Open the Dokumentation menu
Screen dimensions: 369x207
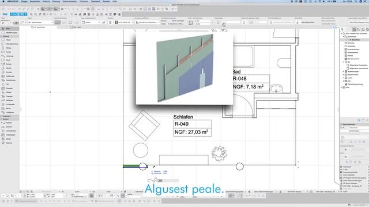point(70,1)
